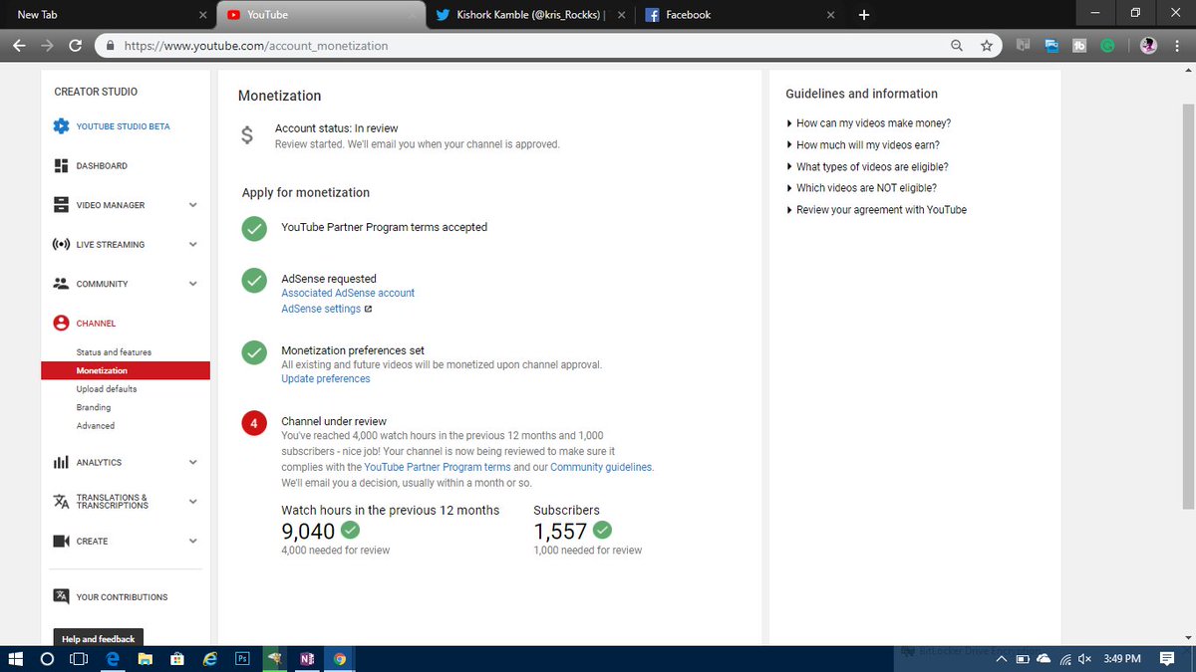The image size is (1196, 672).
Task: Click the Update preferences link
Action: (326, 379)
